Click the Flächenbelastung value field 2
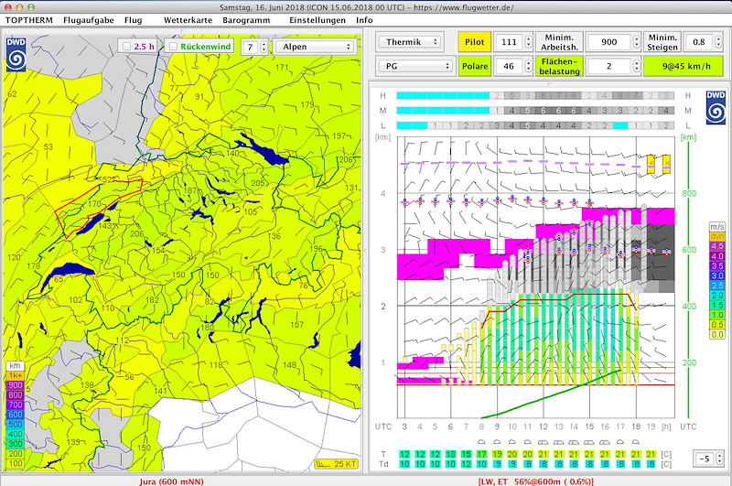 point(608,66)
